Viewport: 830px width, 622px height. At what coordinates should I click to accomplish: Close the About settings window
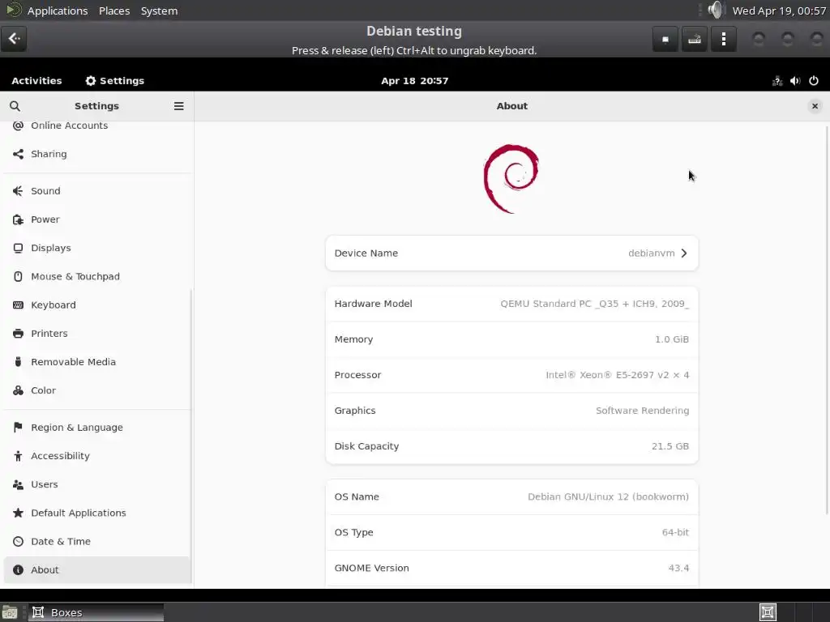pyautogui.click(x=815, y=106)
